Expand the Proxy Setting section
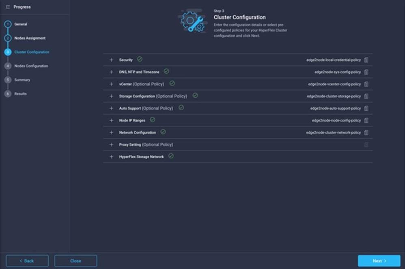The image size is (405, 269). [111, 145]
